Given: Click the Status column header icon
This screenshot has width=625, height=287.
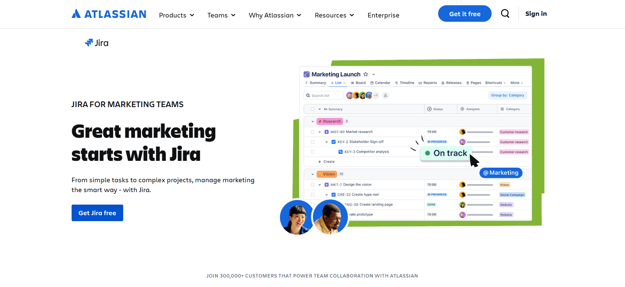Looking at the screenshot, I should (x=429, y=109).
